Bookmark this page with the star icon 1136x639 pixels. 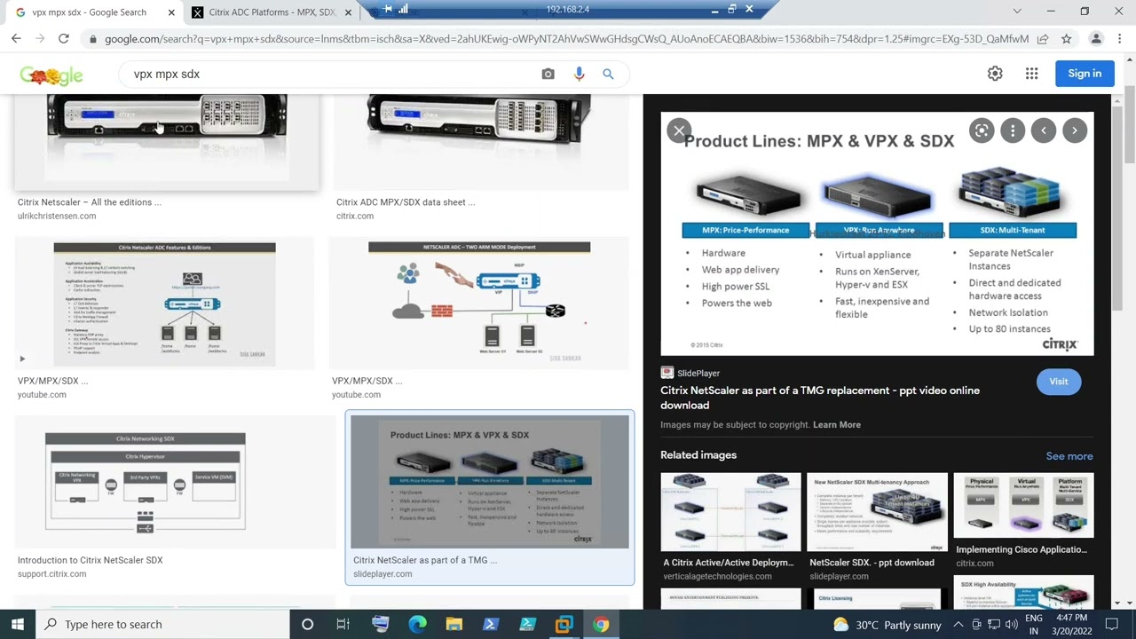[1066, 39]
